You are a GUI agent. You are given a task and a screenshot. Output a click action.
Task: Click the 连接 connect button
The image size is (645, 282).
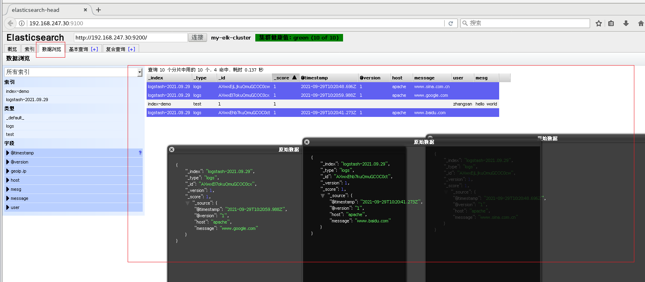pyautogui.click(x=198, y=38)
